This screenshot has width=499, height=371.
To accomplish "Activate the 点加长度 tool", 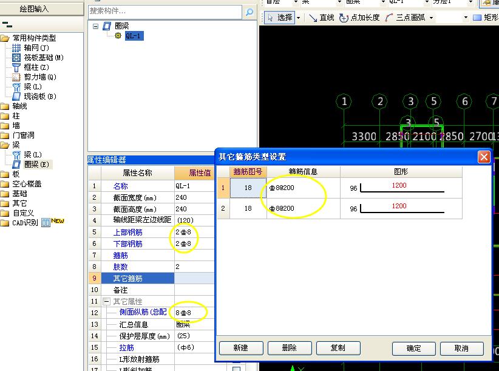I will 359,18.
